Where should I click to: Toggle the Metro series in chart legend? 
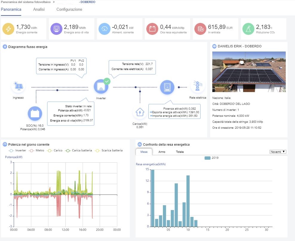37,150
